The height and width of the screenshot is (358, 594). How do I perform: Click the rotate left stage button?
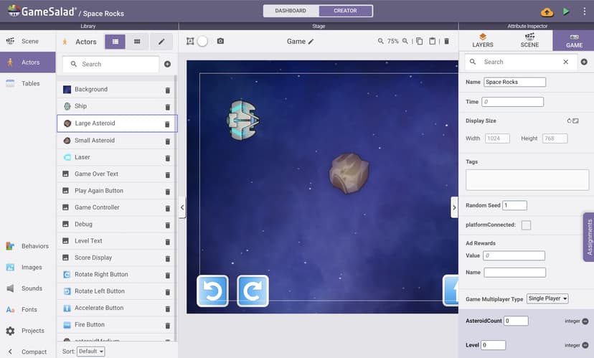212,291
